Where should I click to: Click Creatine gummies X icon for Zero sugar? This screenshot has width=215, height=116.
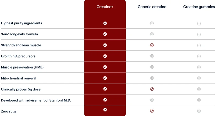199,111
